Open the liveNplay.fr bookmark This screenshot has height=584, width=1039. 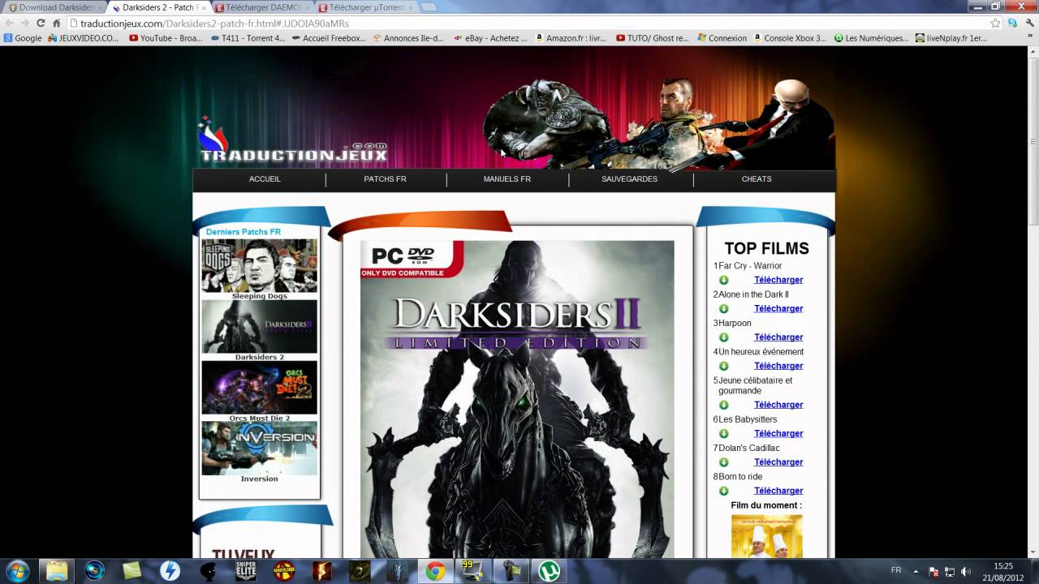coord(951,38)
